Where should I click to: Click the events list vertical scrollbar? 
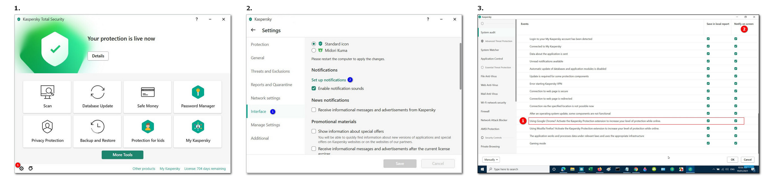(758, 133)
